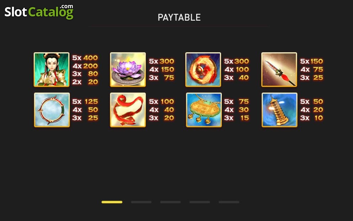Click the 2x 20 payout line
353x221 pixels.
(85, 82)
